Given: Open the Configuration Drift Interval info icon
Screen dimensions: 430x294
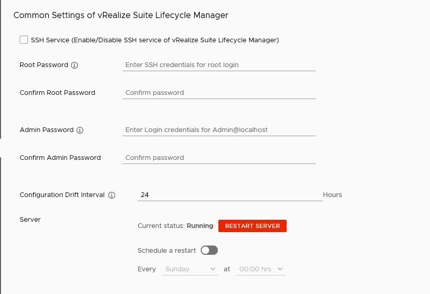Looking at the screenshot, I should tap(112, 195).
